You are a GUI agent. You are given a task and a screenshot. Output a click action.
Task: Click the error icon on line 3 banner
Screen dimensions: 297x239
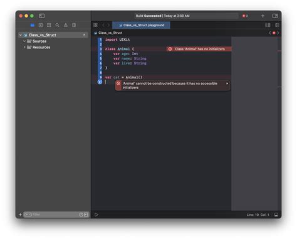tap(170, 49)
